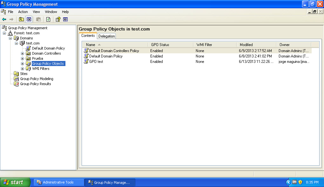Collapse the test.com domain node

(16, 43)
